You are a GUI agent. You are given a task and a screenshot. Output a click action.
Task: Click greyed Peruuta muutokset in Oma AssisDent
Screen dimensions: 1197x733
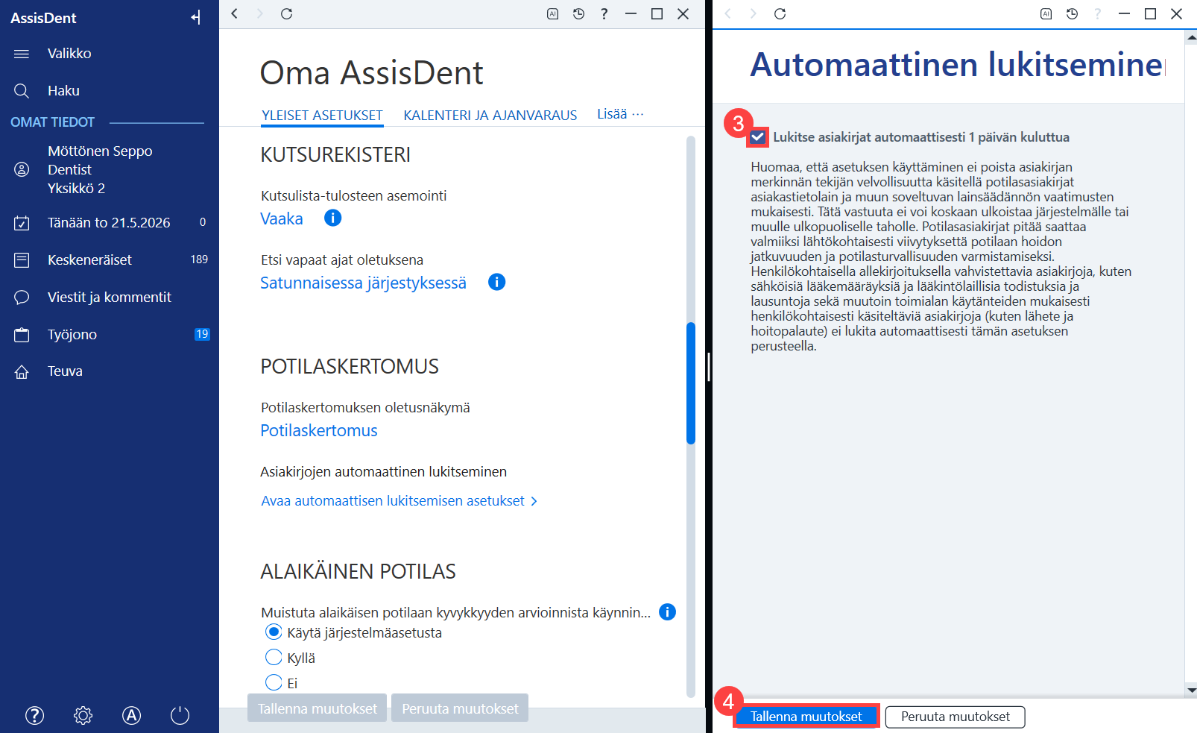[460, 708]
